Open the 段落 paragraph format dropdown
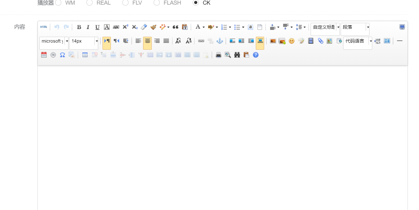This screenshot has width=419, height=210. (355, 29)
